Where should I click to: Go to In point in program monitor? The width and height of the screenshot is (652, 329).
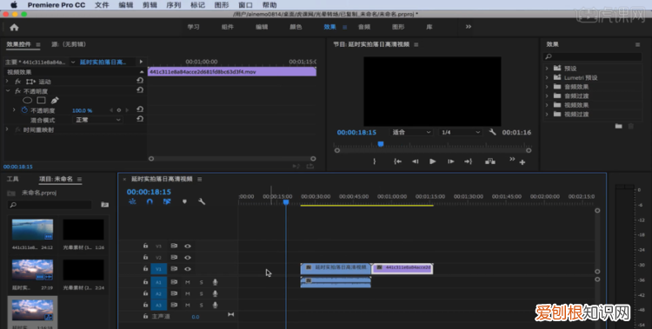(397, 161)
